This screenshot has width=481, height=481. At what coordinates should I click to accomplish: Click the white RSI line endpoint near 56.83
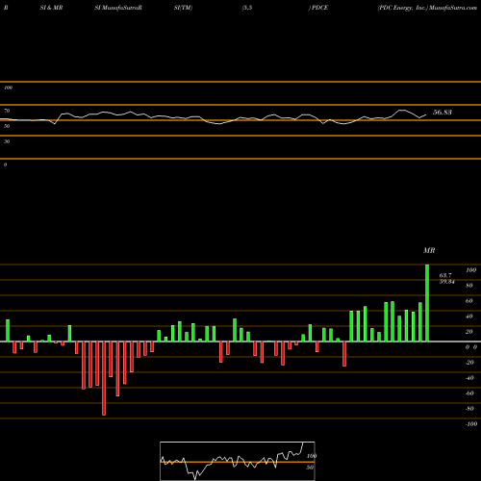[x=426, y=114]
